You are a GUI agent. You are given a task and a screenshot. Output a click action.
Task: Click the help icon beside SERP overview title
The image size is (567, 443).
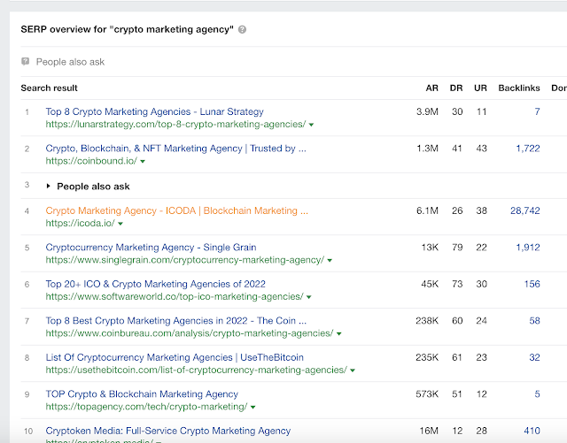click(x=242, y=29)
